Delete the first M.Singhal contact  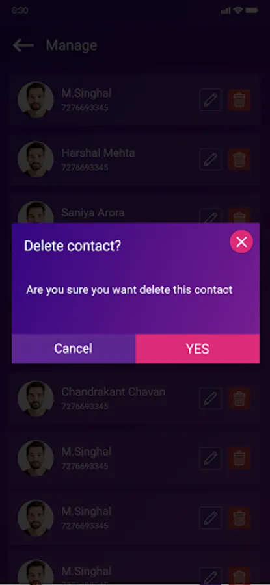point(239,99)
